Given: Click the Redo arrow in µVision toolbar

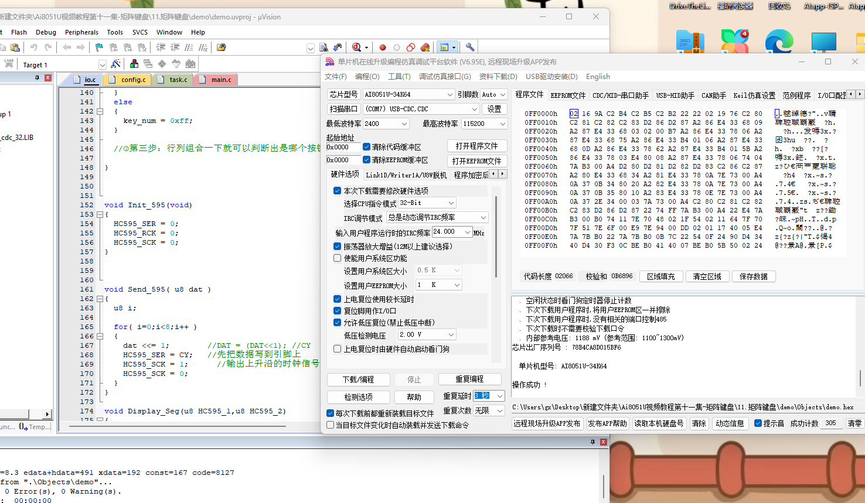Looking at the screenshot, I should tap(48, 47).
